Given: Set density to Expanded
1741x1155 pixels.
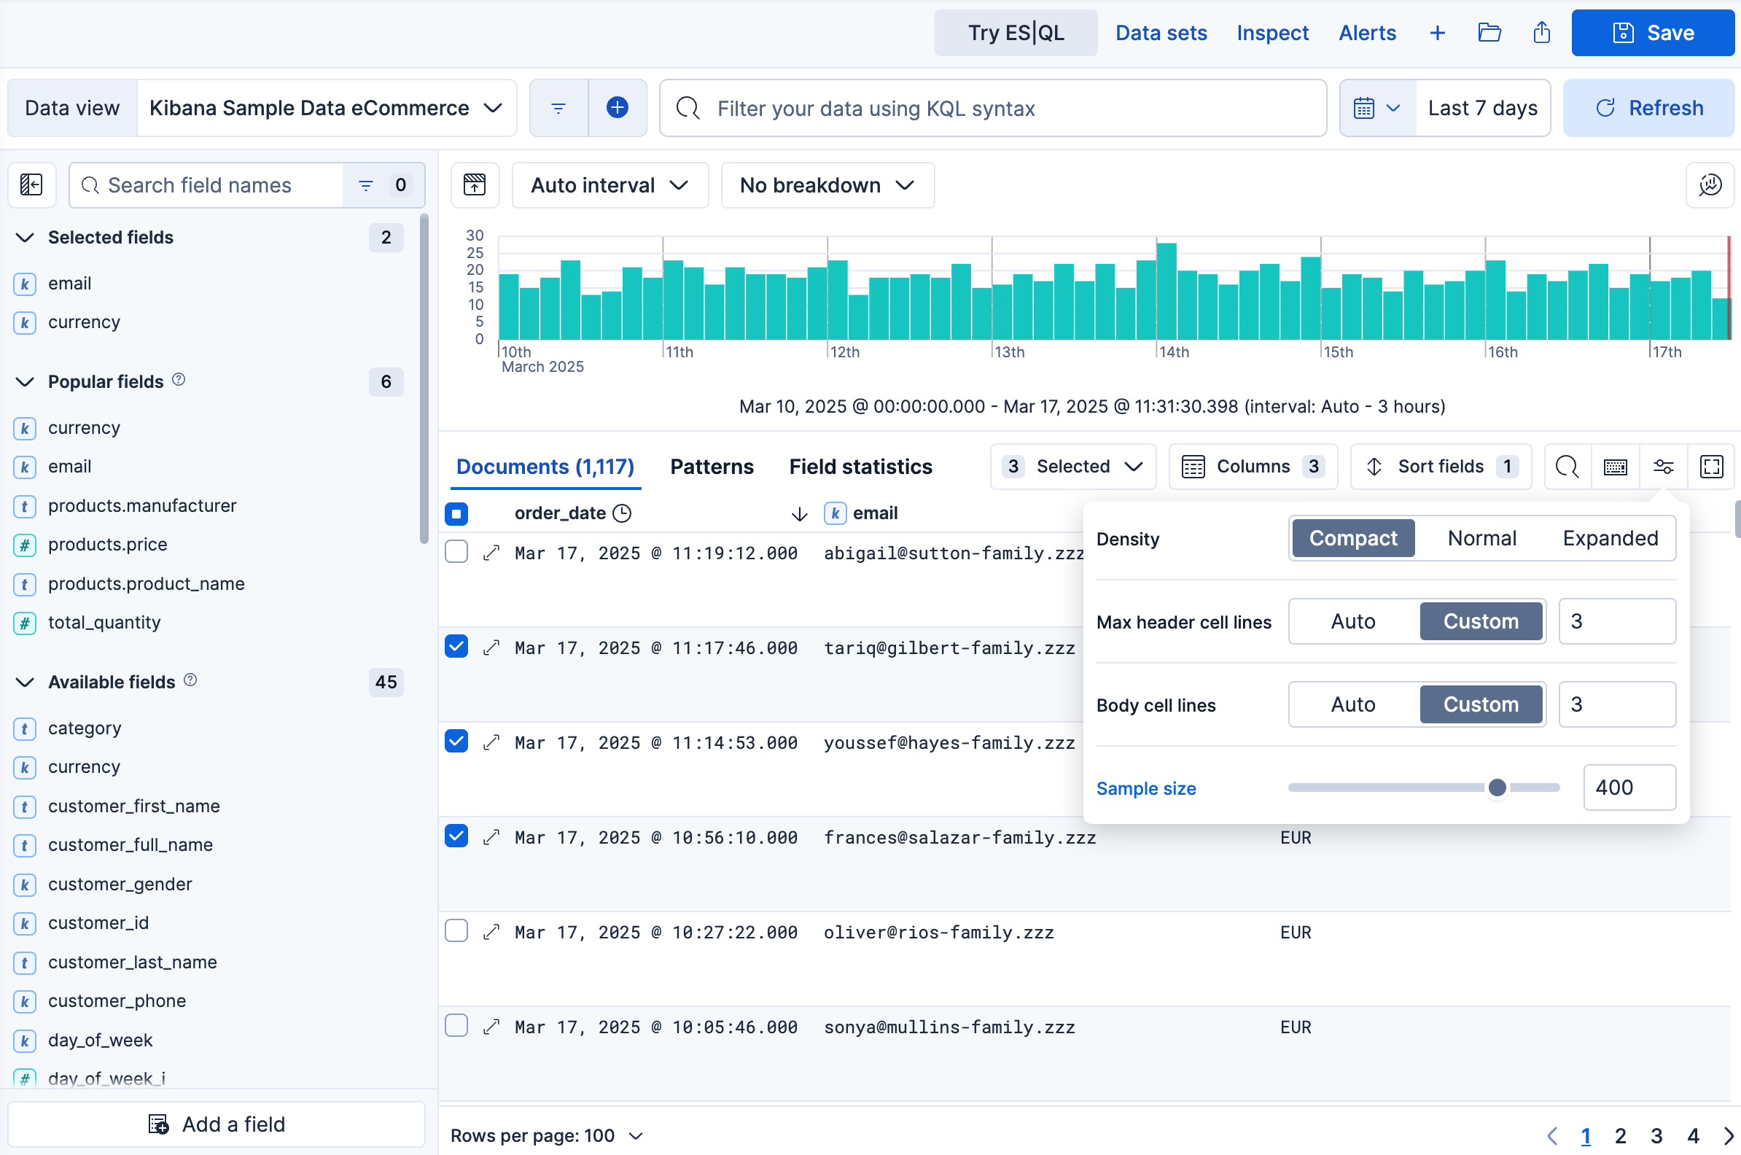Looking at the screenshot, I should pyautogui.click(x=1610, y=538).
